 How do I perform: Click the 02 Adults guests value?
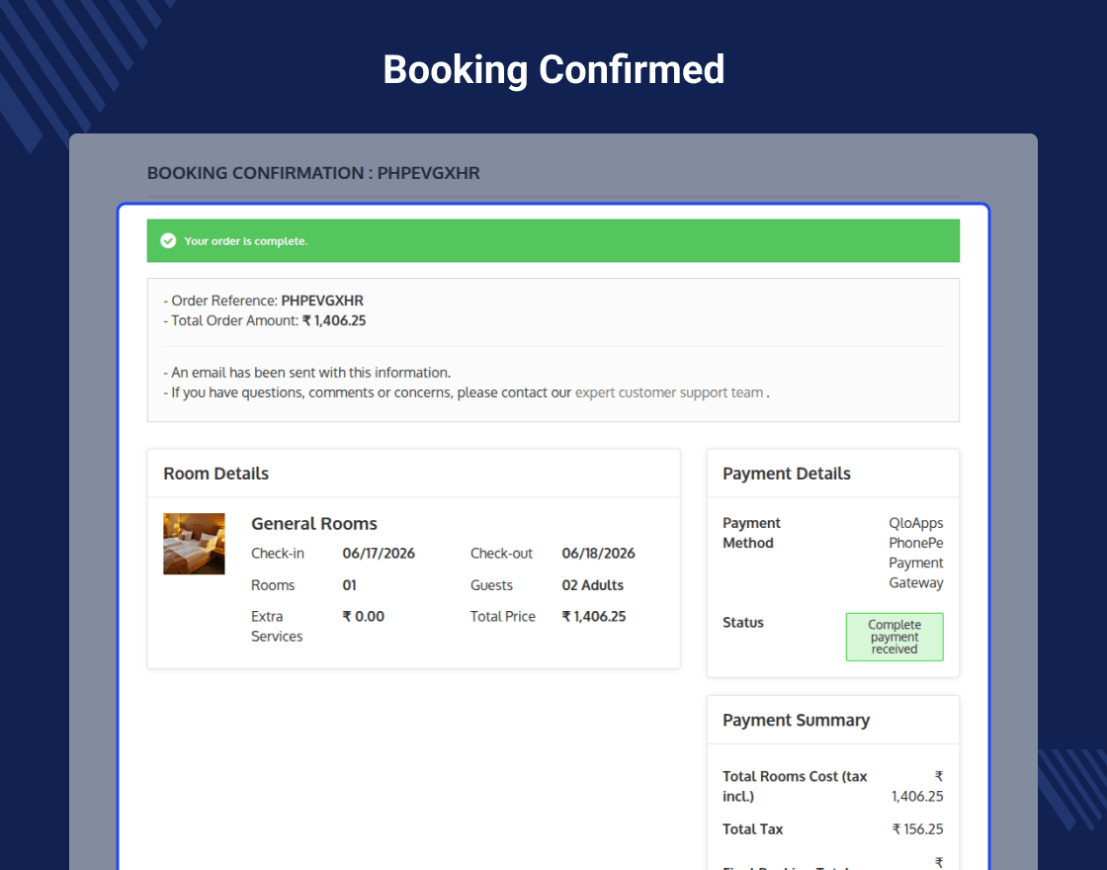coord(592,585)
